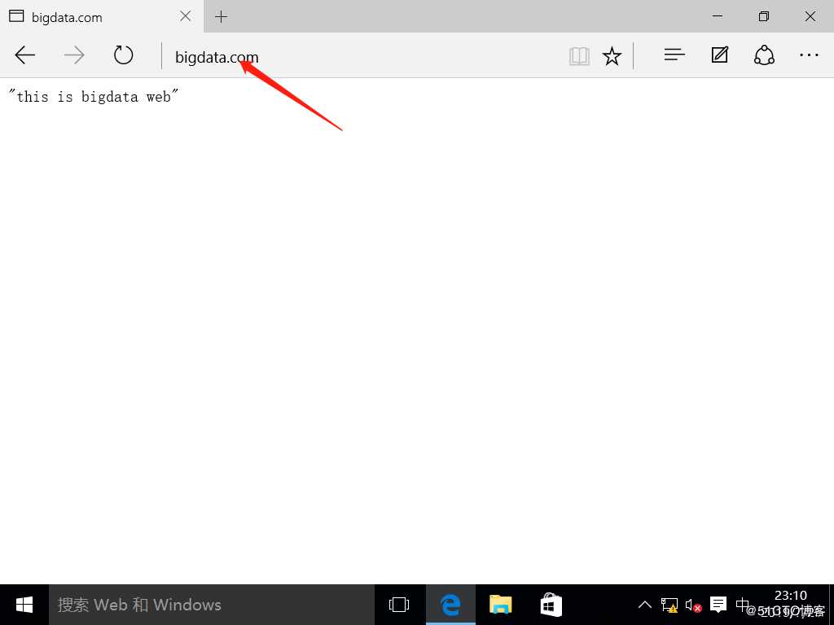
Task: Restore down the Edge window
Action: click(x=764, y=16)
